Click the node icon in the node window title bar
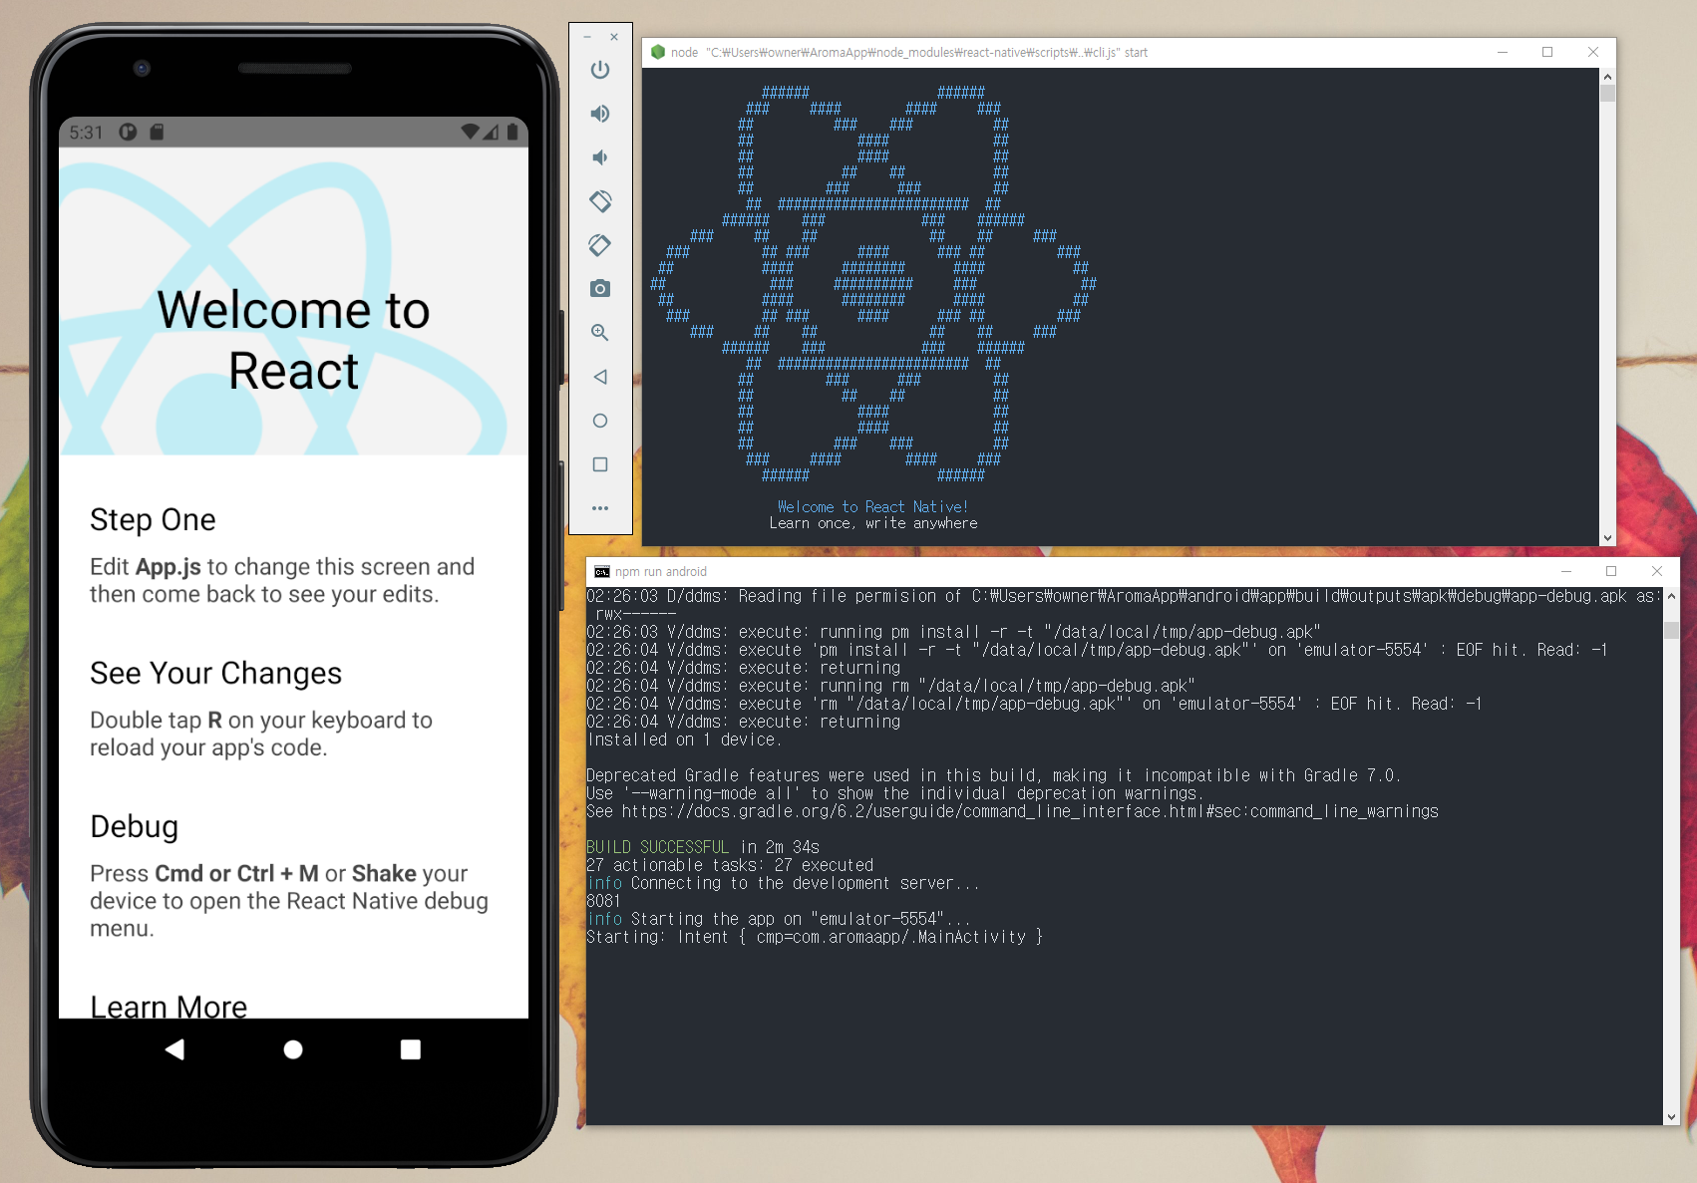Viewport: 1697px width, 1183px height. click(x=658, y=52)
